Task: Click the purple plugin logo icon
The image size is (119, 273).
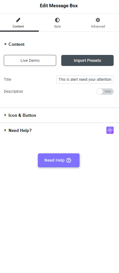Action: pos(110,130)
